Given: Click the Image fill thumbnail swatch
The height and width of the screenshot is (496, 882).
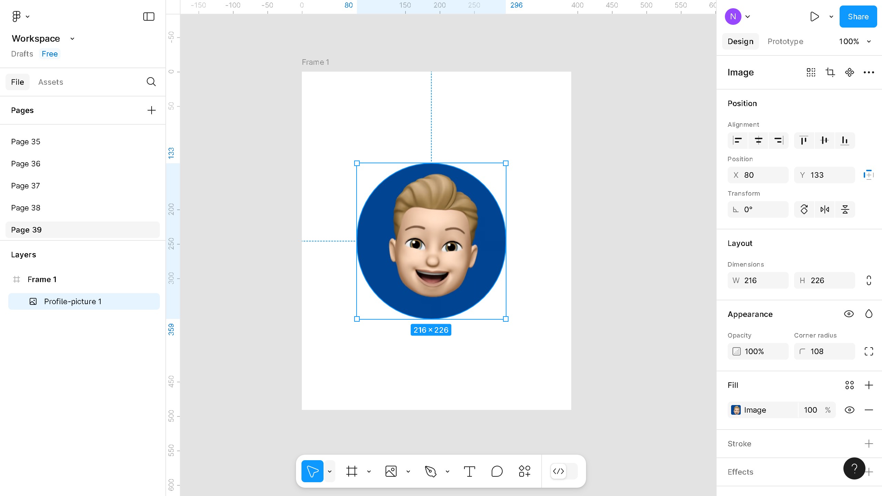Looking at the screenshot, I should [x=736, y=410].
